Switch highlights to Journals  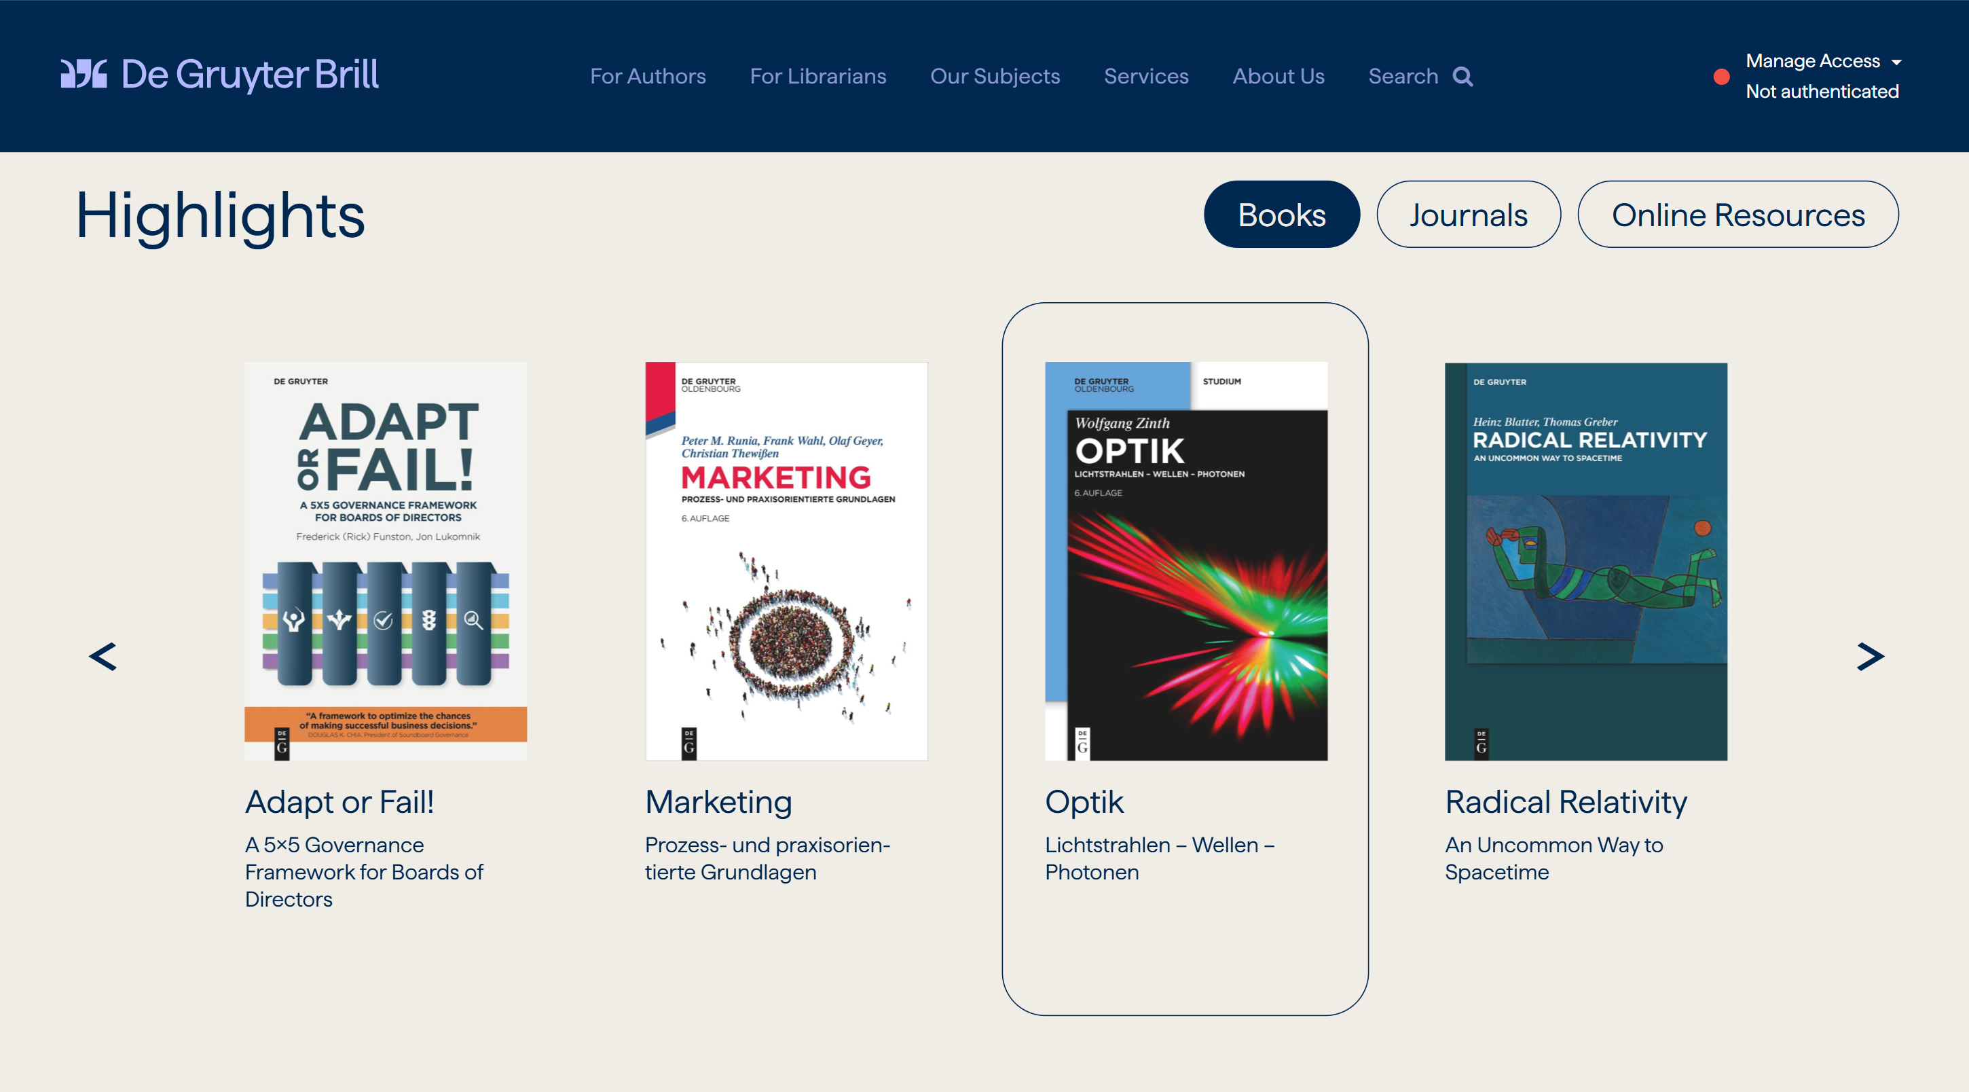[1467, 215]
